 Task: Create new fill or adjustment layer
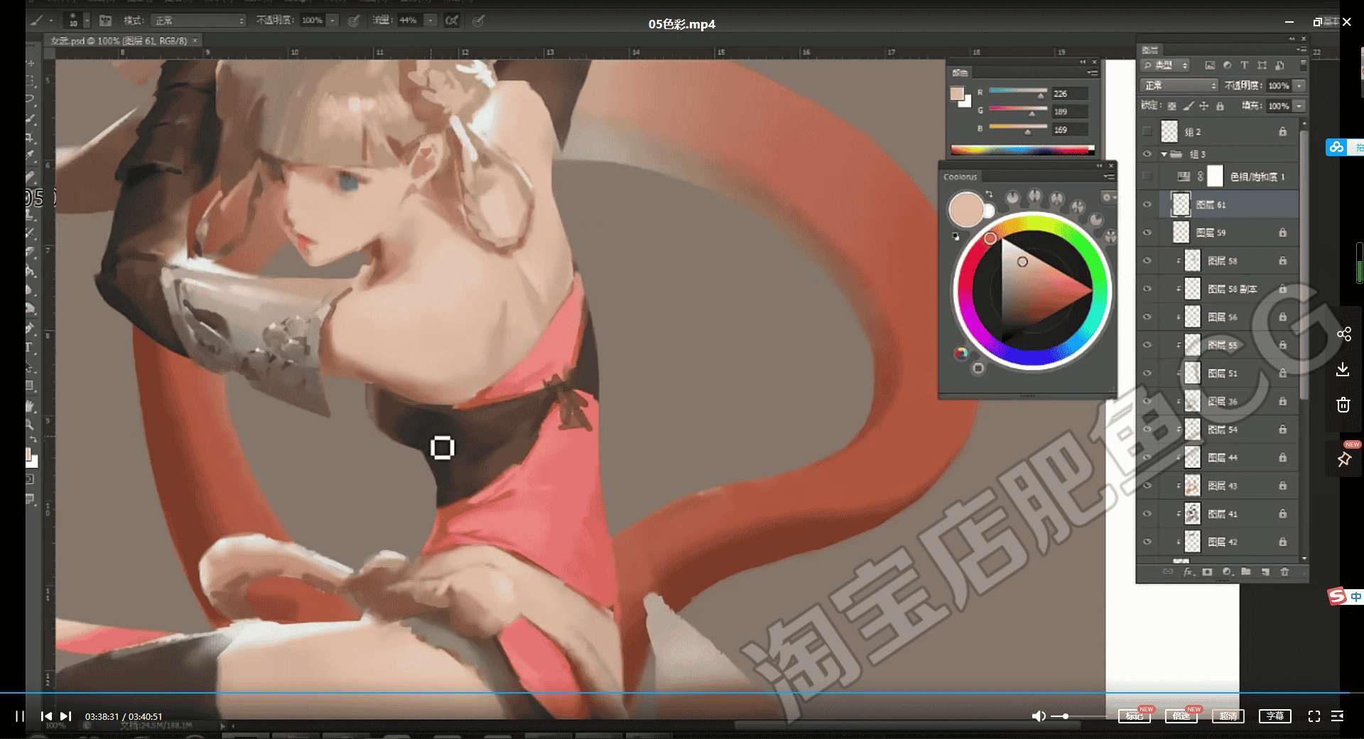1227,571
